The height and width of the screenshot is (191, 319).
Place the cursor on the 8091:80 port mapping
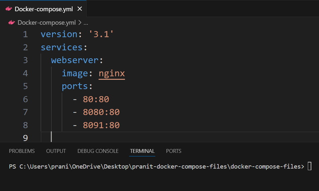(101, 125)
